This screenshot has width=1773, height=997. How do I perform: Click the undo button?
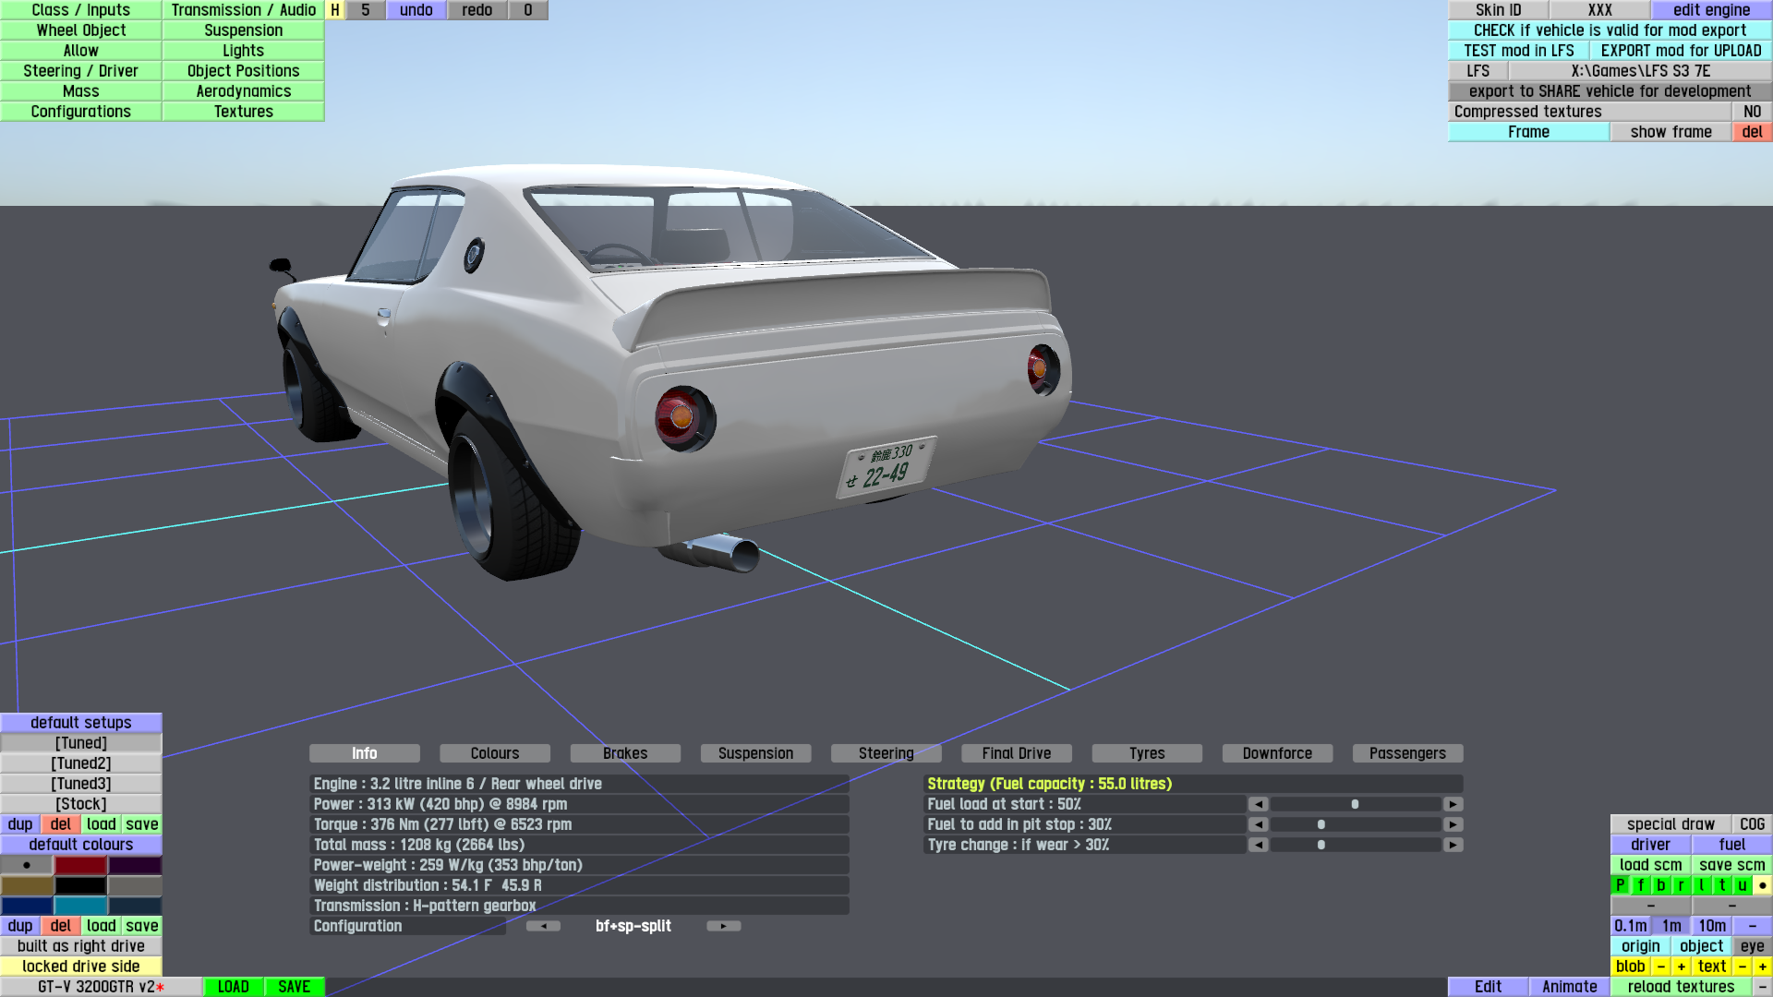point(416,10)
